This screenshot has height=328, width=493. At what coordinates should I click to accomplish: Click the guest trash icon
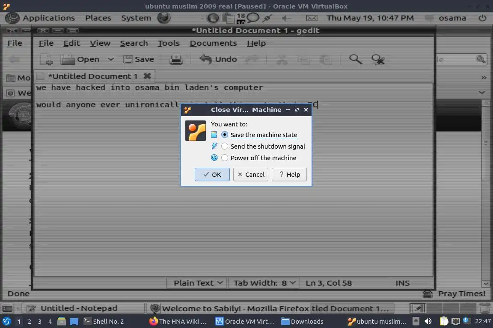coord(484,308)
